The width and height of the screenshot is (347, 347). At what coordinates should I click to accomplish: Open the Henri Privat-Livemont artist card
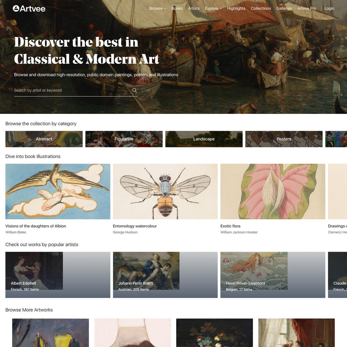(x=273, y=274)
